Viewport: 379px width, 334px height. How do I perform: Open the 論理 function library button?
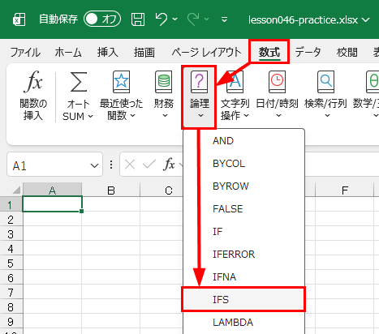pyautogui.click(x=200, y=96)
